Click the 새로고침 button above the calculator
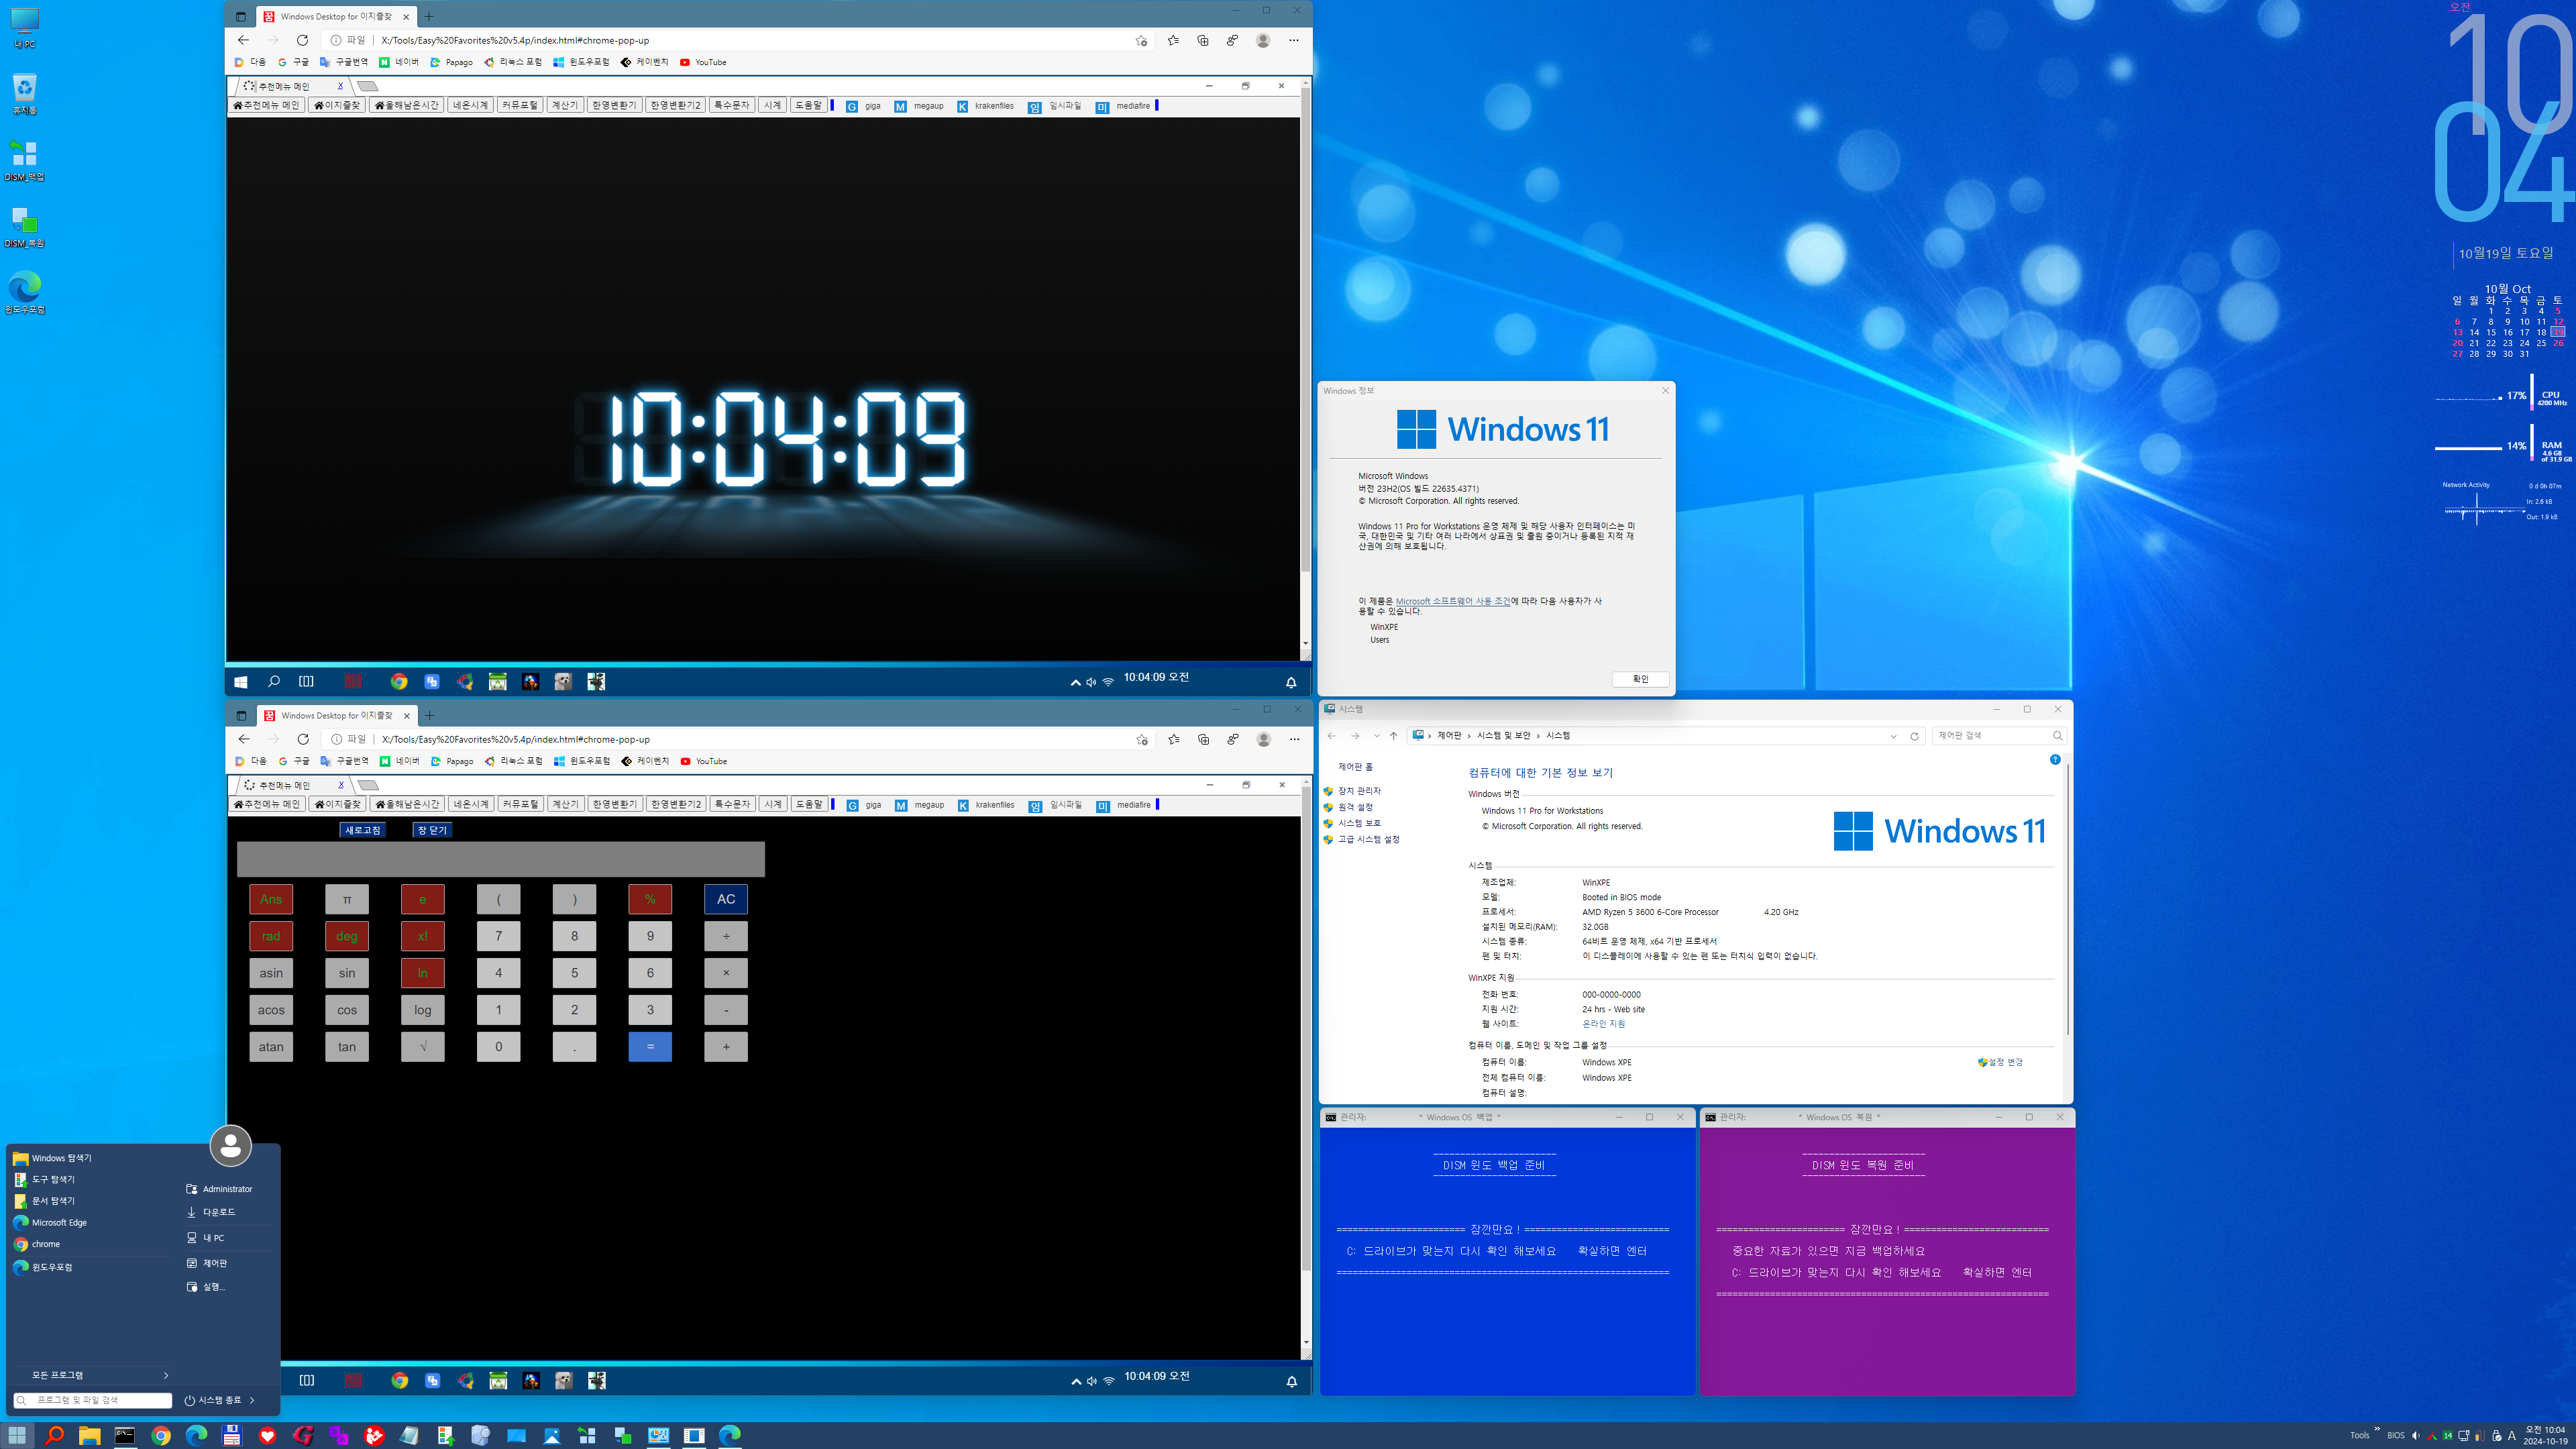 click(x=362, y=830)
